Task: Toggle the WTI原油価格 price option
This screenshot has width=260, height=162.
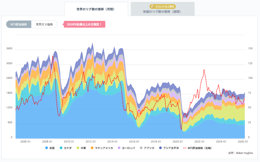Action: 18,24
